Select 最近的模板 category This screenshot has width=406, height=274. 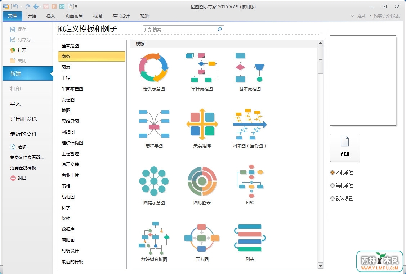[92, 262]
